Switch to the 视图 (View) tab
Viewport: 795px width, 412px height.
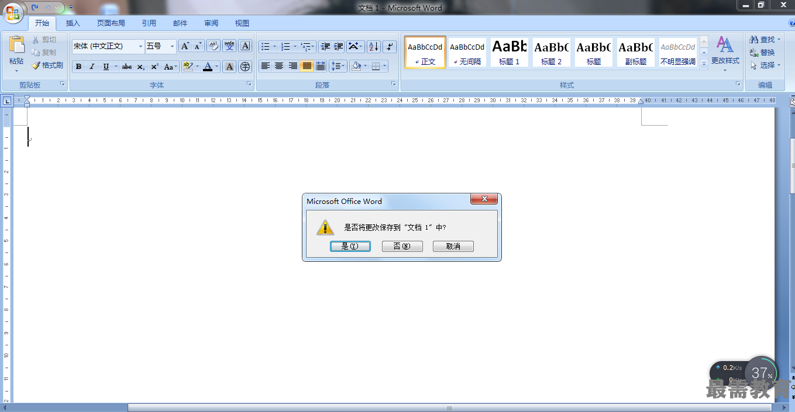click(x=242, y=23)
